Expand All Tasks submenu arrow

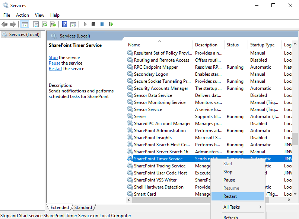pyautogui.click(x=260, y=207)
